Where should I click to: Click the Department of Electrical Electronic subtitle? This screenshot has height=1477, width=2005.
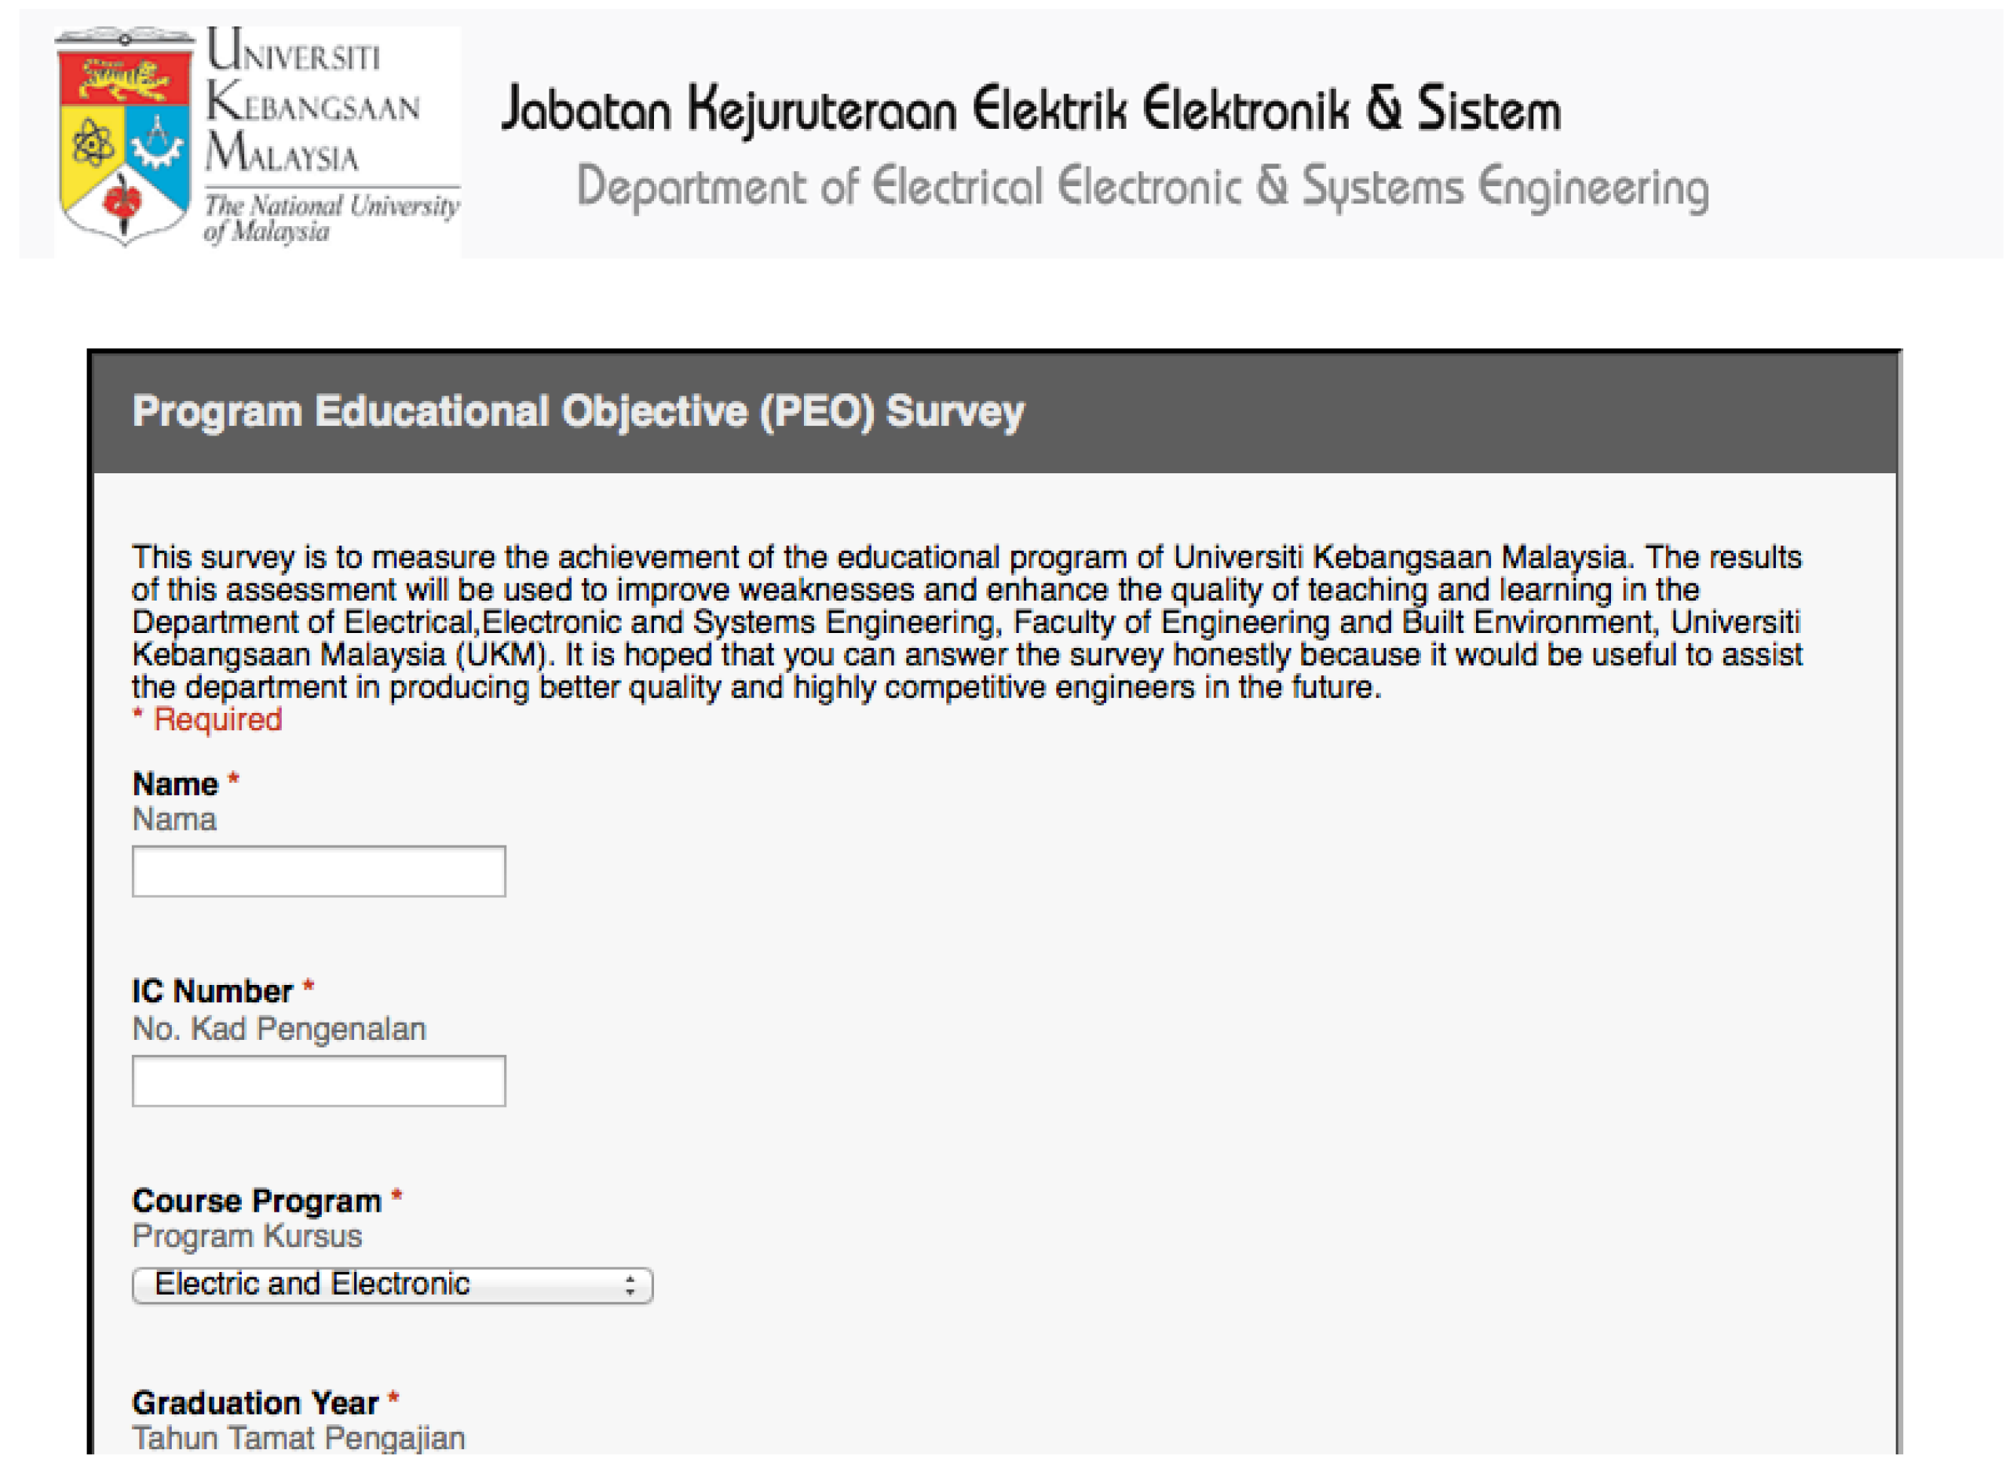pyautogui.click(x=1142, y=188)
